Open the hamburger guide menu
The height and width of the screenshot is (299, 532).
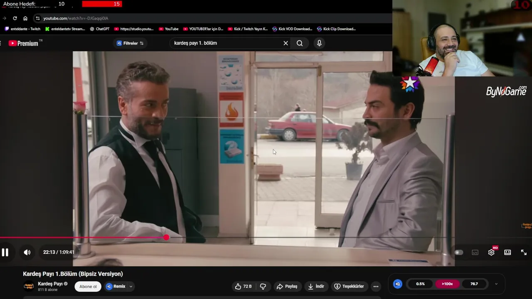pos(1,43)
